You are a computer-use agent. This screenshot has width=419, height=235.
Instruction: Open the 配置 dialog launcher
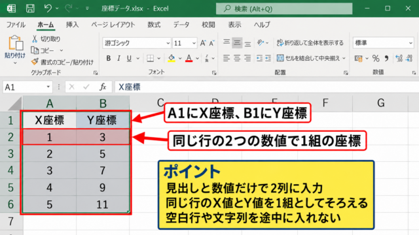pyautogui.click(x=346, y=72)
